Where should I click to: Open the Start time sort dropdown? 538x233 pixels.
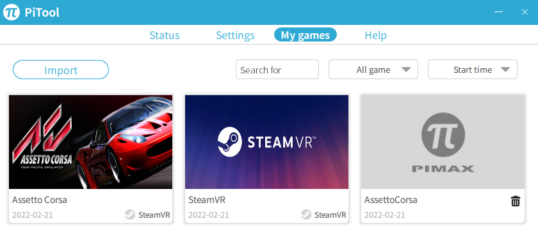[473, 70]
